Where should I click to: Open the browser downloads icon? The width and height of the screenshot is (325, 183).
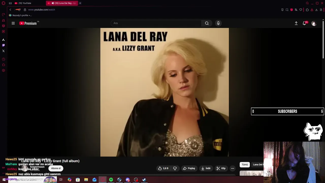tap(316, 10)
